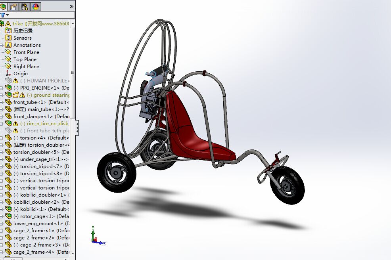
Task: Click the warning icon on rim_n_tire_no_disk row
Action: 15,123
